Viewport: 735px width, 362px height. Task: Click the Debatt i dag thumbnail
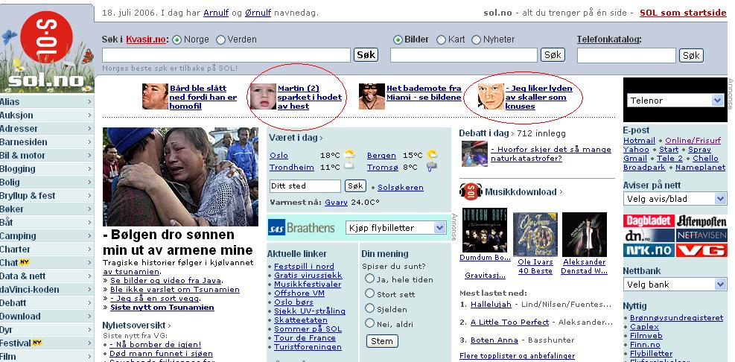pos(474,153)
